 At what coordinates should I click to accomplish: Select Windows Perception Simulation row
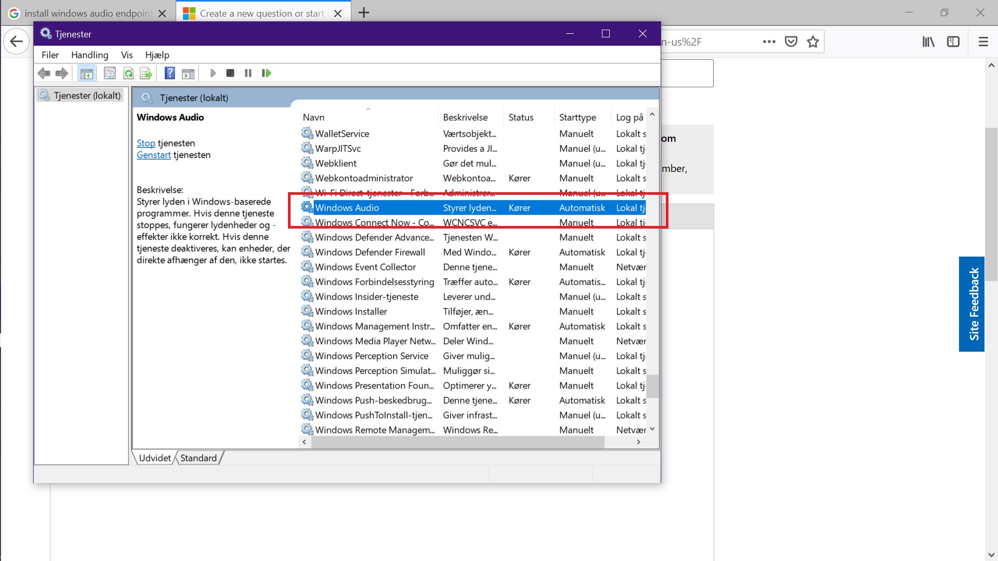click(473, 371)
